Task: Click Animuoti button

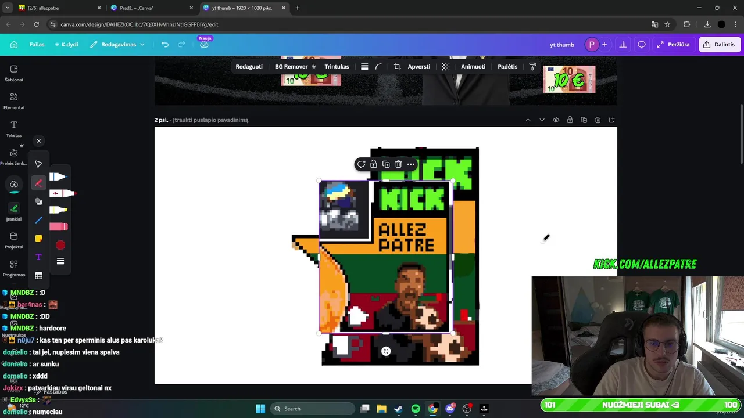Action: 473,67
